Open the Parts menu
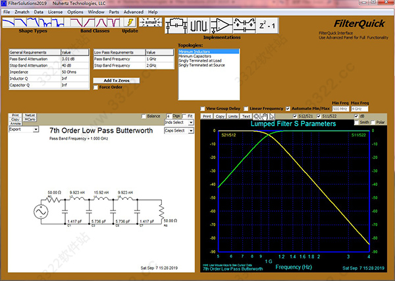This screenshot has width=395, height=281. [114, 12]
